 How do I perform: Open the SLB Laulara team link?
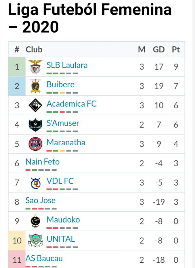tap(67, 65)
